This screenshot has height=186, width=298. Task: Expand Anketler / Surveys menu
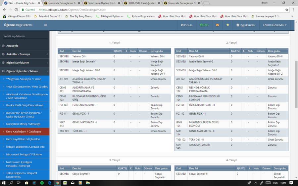pos(25,54)
